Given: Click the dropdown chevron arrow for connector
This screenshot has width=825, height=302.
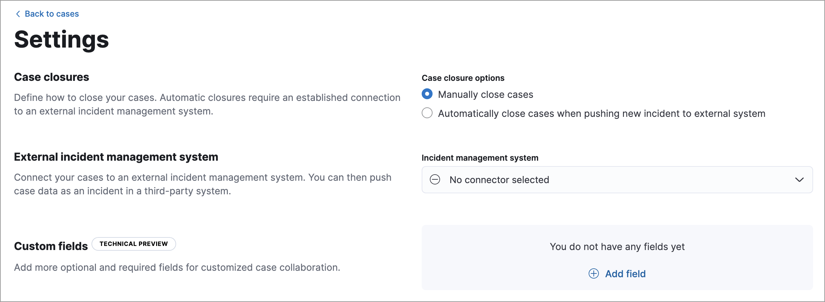Looking at the screenshot, I should tap(799, 180).
